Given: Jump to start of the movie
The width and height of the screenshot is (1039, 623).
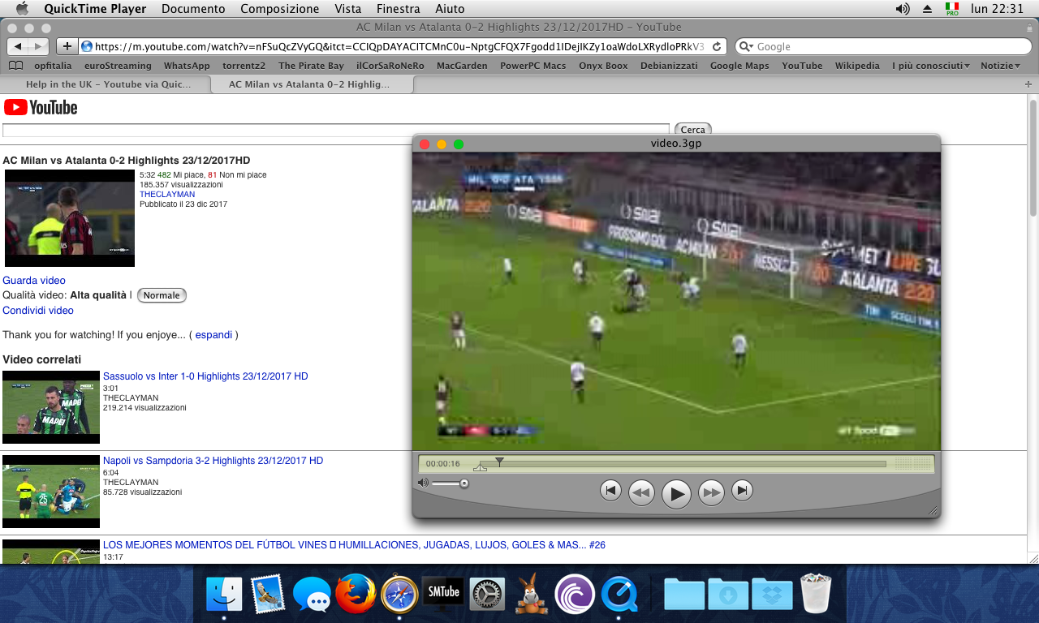Looking at the screenshot, I should [x=610, y=490].
